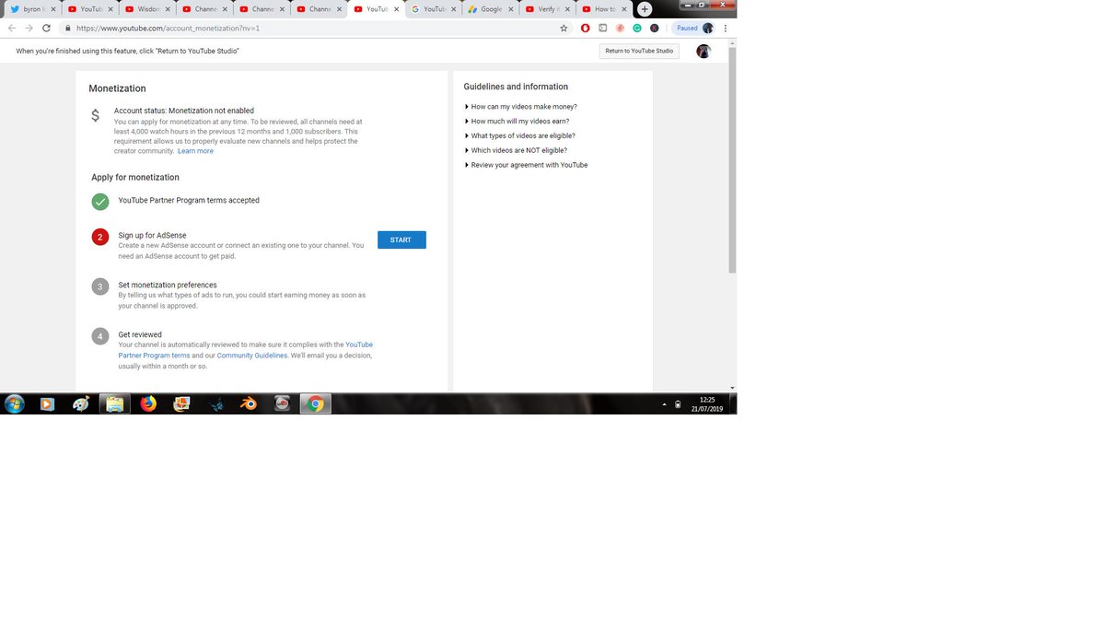Image resolution: width=1105 pixels, height=619 pixels.
Task: Switch to the How to tab
Action: click(603, 9)
